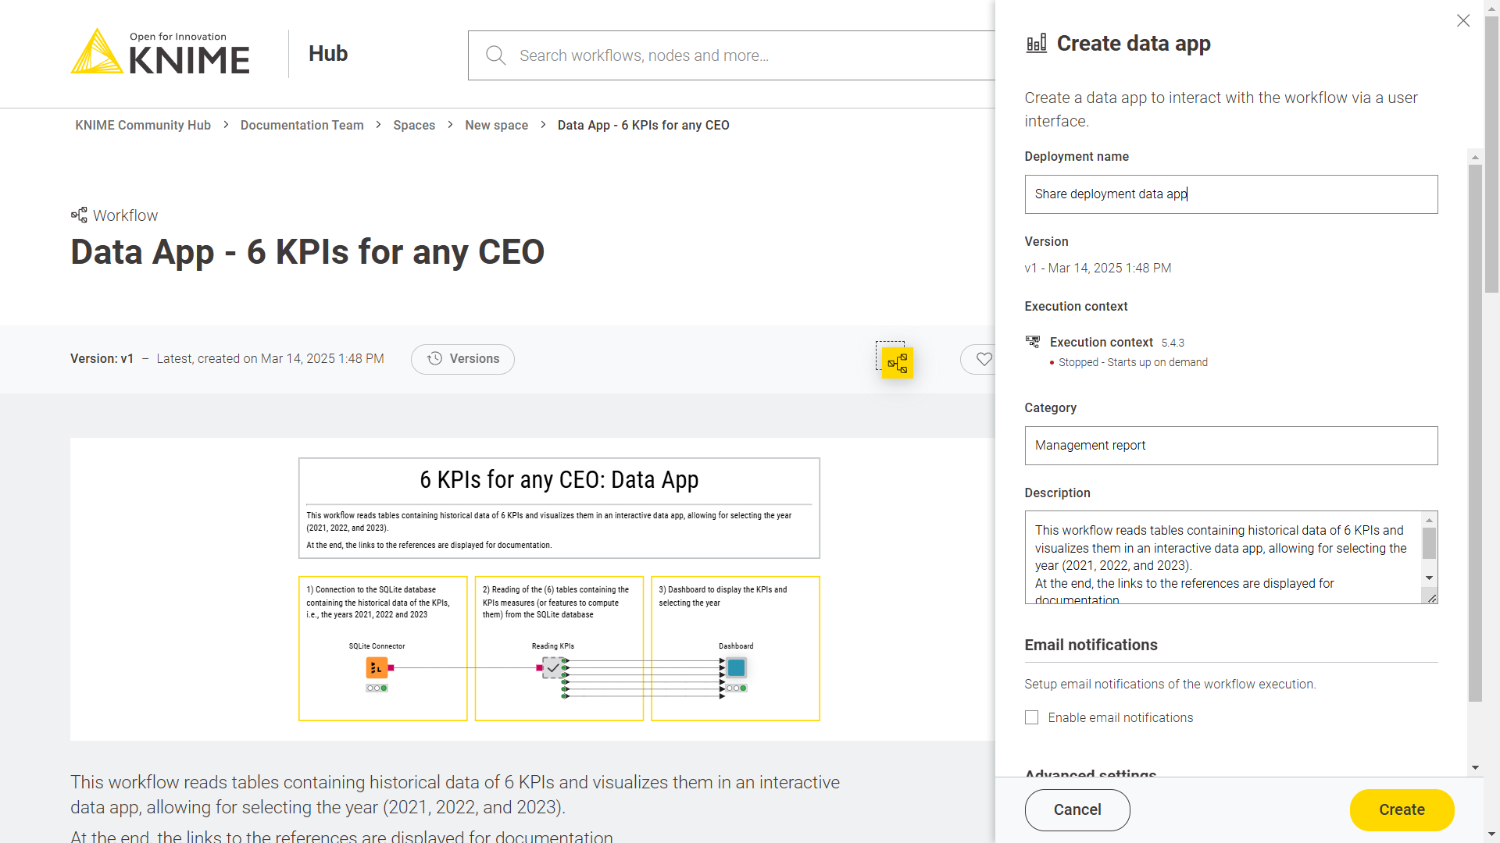Click the Dashboard component node

[x=736, y=668]
